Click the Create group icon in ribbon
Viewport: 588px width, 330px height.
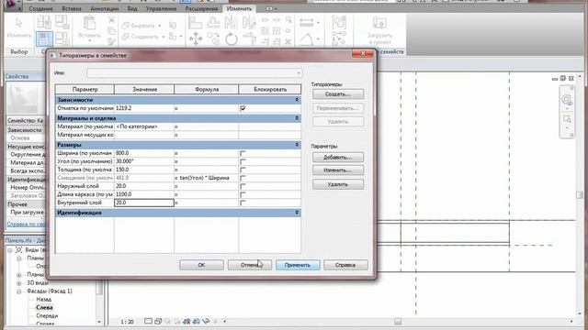click(x=339, y=23)
